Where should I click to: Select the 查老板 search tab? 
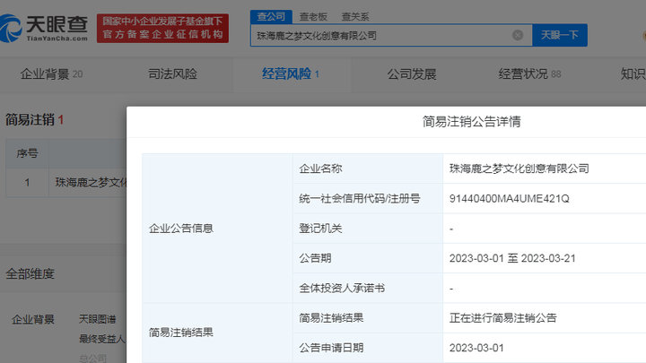click(x=313, y=17)
